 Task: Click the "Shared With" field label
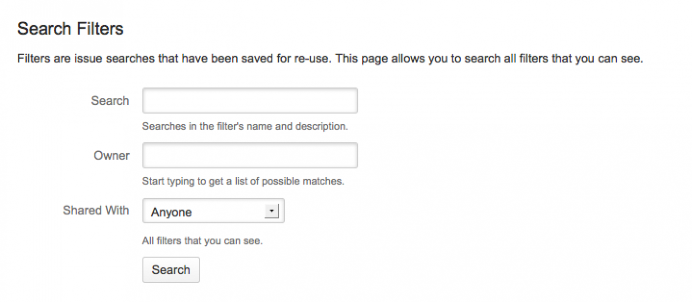tap(96, 211)
